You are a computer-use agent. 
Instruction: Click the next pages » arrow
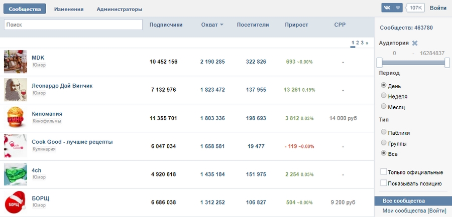(x=367, y=43)
